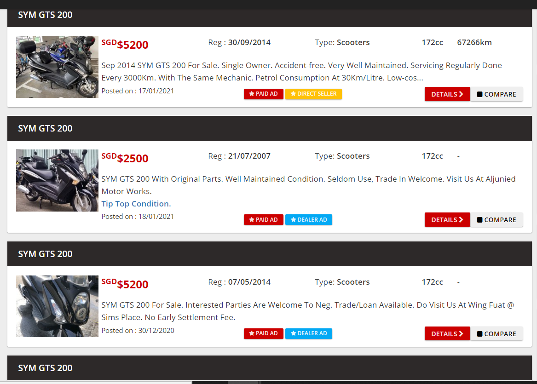The image size is (537, 384).
Task: Open details for the $2500 SYM GTS 200
Action: 447,220
